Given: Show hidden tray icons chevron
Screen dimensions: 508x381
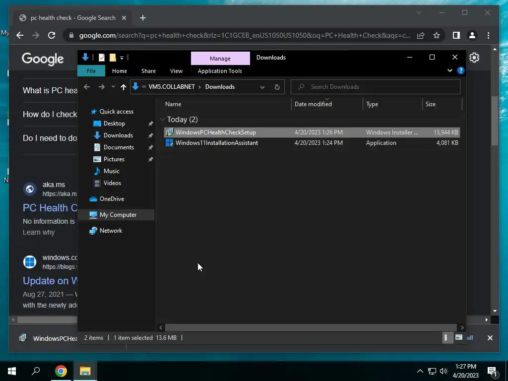Looking at the screenshot, I should click(x=420, y=371).
